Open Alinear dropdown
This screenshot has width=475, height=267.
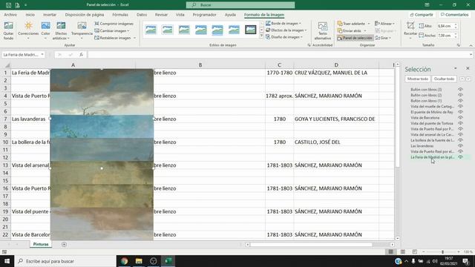click(x=385, y=24)
